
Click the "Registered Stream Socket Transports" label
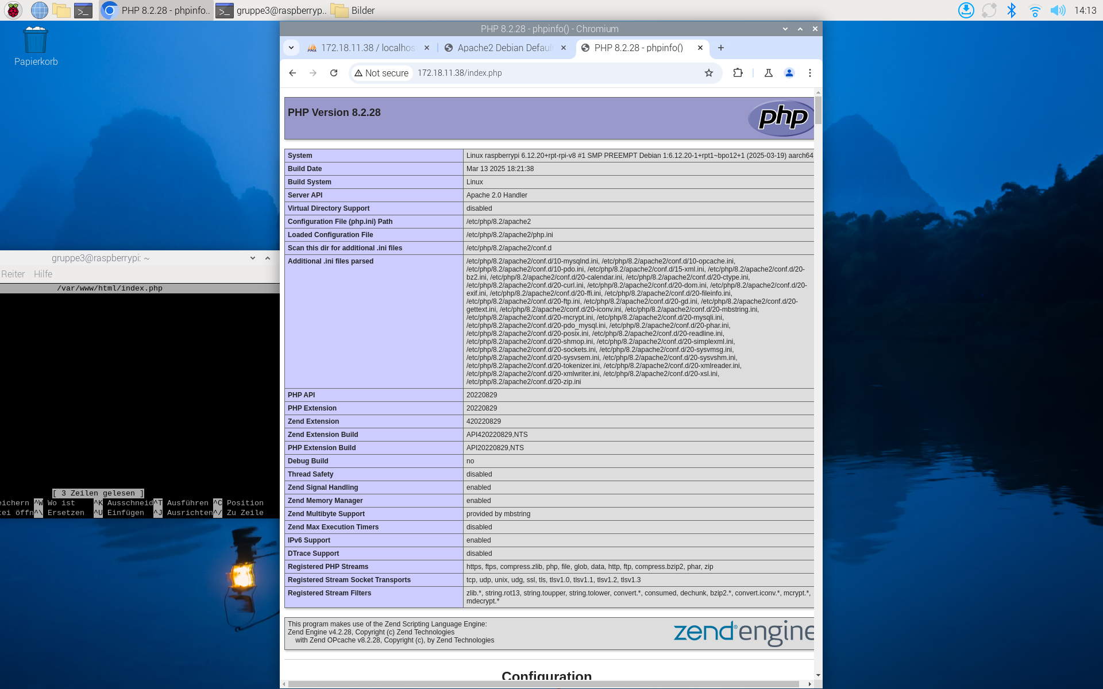pos(349,580)
